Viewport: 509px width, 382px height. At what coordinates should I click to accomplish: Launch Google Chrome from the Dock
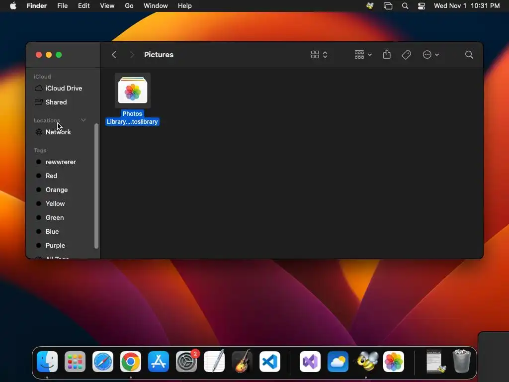131,362
